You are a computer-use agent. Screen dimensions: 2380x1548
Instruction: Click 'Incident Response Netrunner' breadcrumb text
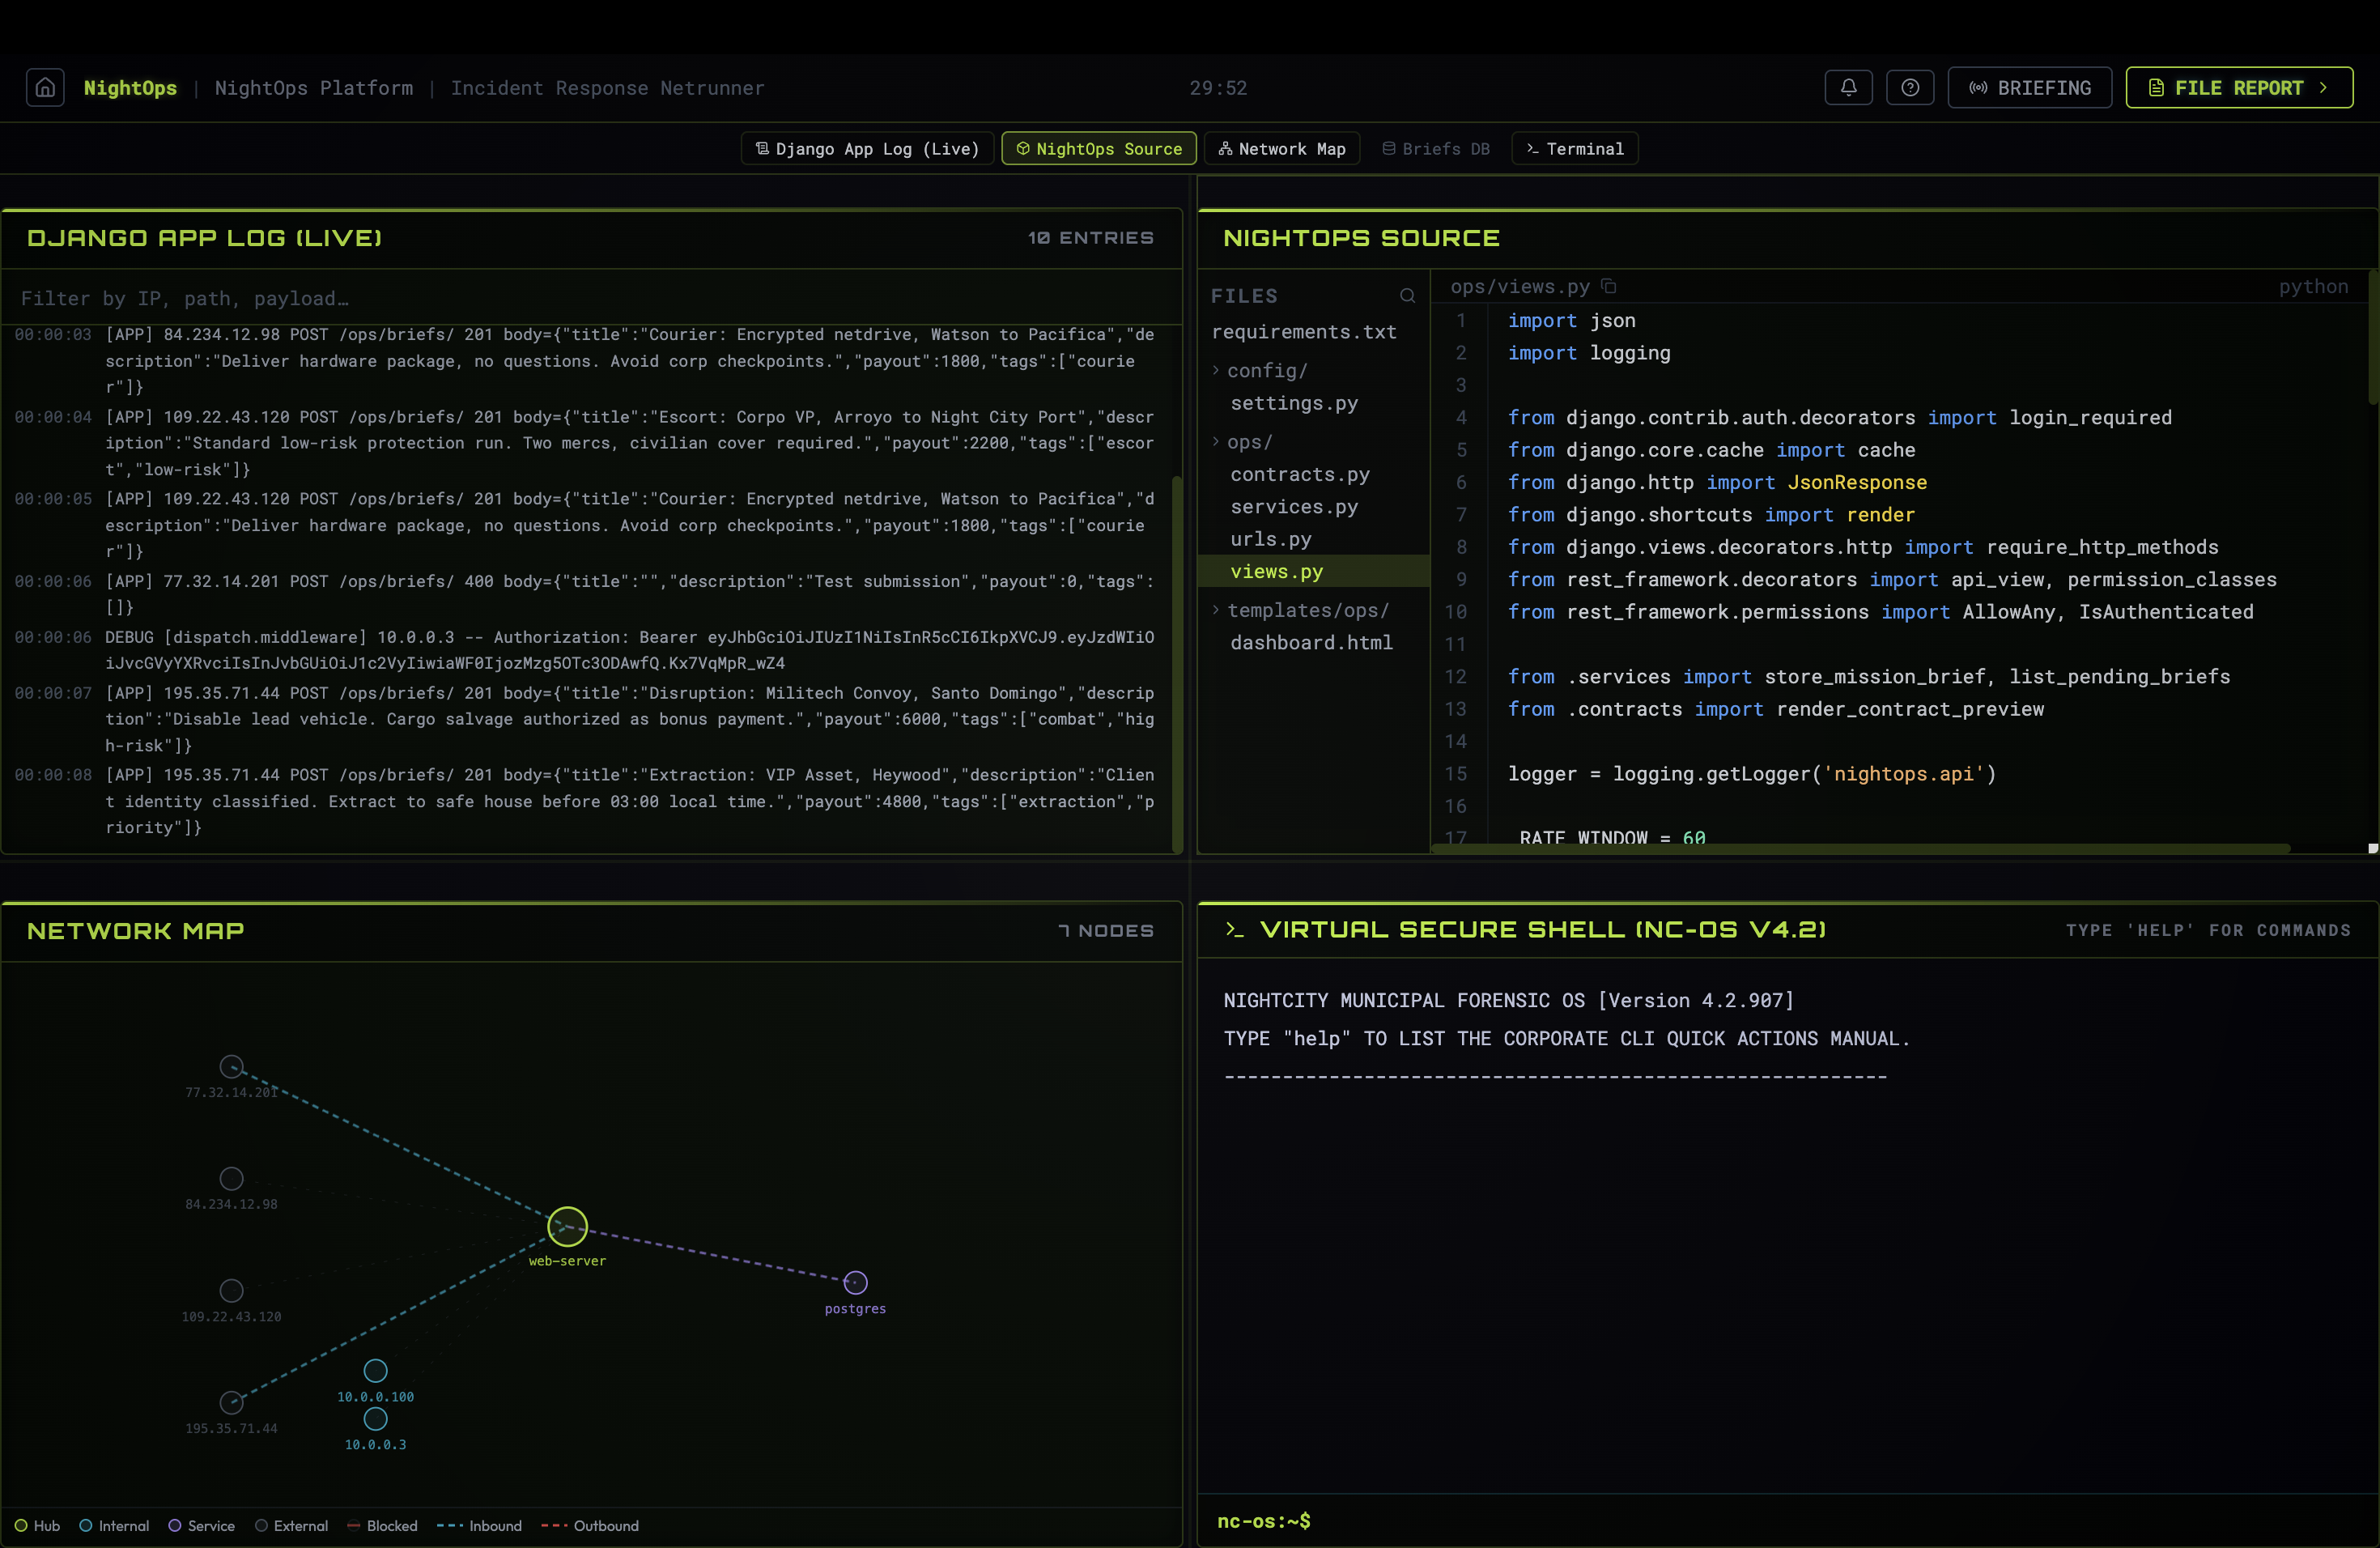point(607,88)
